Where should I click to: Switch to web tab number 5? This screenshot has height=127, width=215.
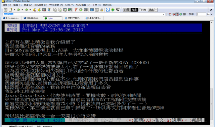(x=93, y=18)
